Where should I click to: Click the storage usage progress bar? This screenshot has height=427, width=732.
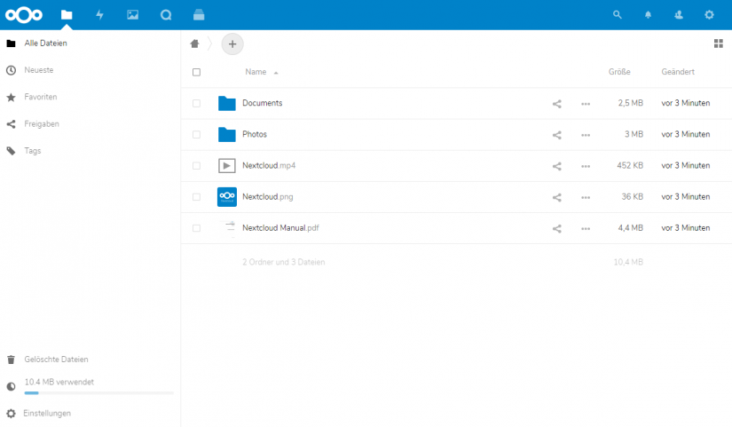pos(98,392)
